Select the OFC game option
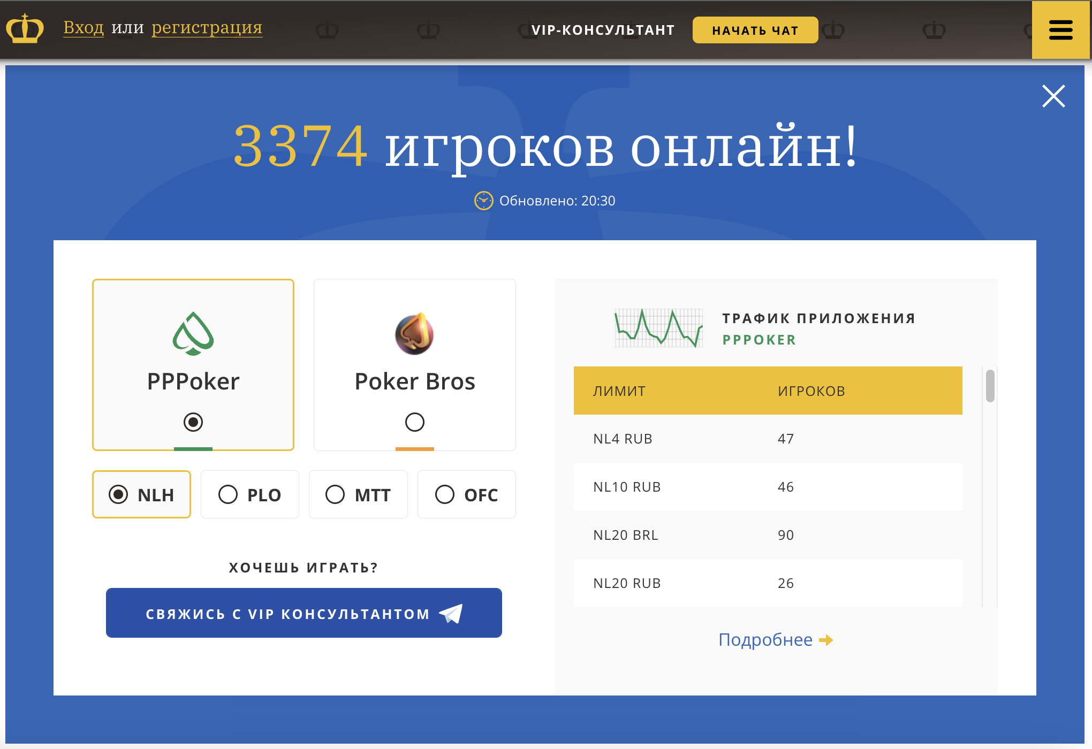This screenshot has width=1092, height=749. [x=466, y=494]
